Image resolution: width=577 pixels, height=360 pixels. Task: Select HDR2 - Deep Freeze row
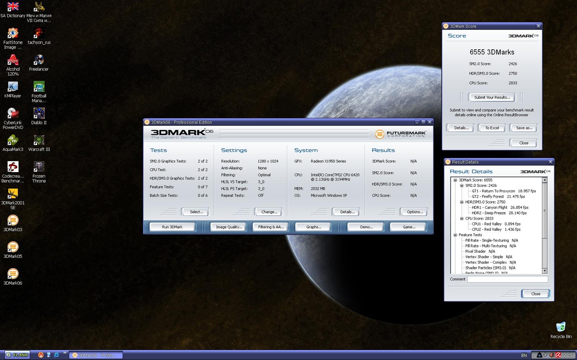[x=499, y=213]
